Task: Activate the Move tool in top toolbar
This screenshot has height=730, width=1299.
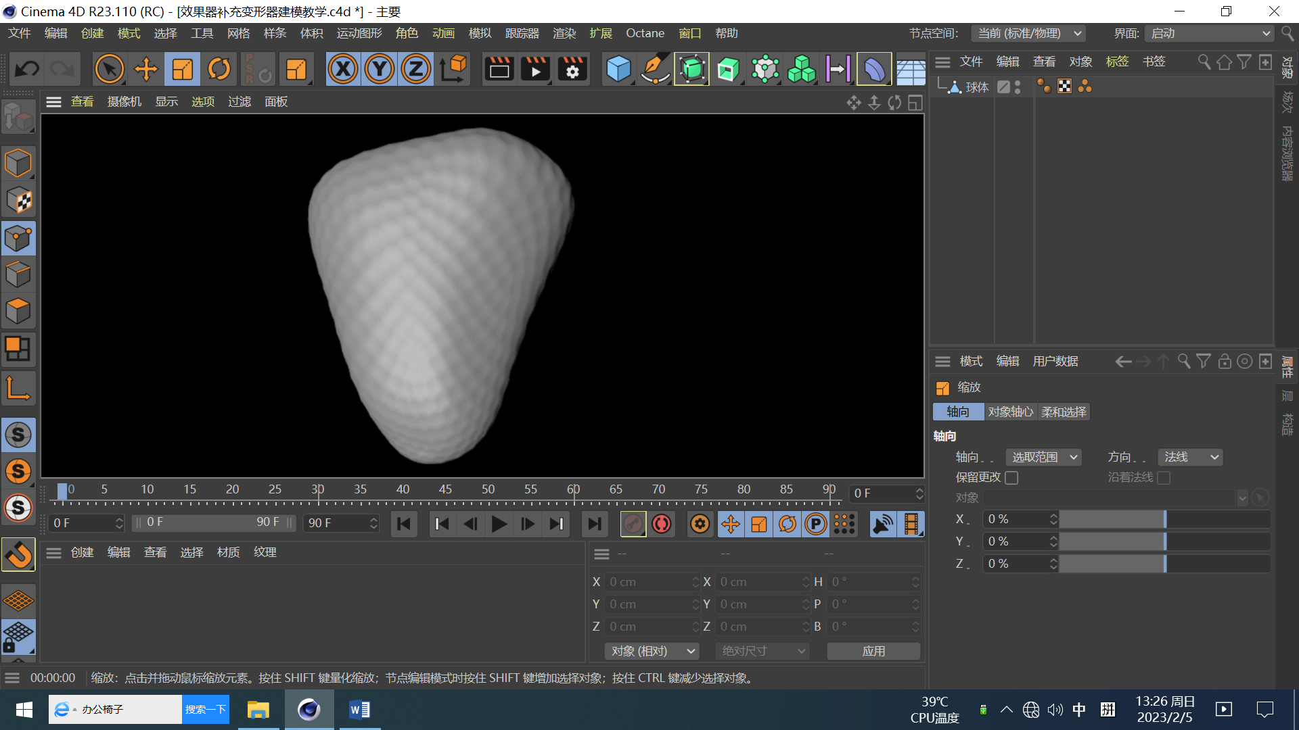Action: (145, 69)
